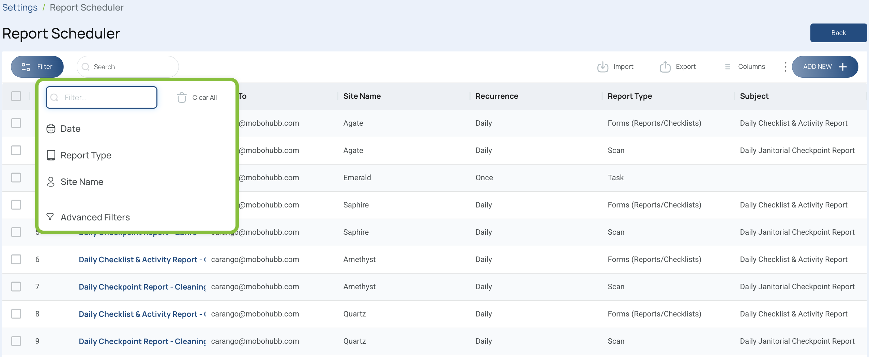Click the Export upload icon
The image size is (869, 357).
click(x=665, y=67)
